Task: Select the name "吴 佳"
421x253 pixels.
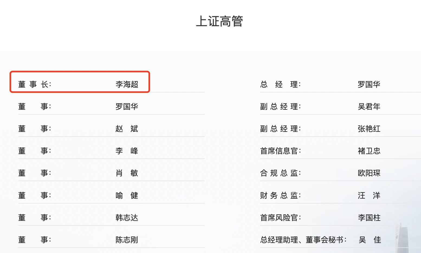Action: [370, 240]
